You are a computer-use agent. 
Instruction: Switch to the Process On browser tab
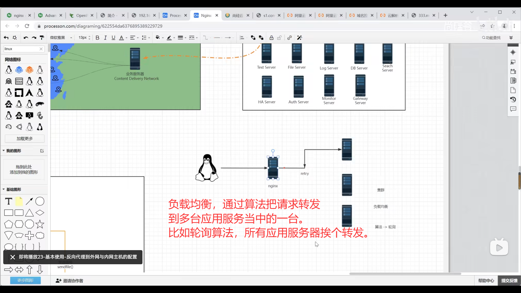(x=174, y=15)
